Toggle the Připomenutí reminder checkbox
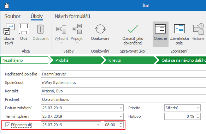This screenshot has width=206, height=134. tap(8, 125)
